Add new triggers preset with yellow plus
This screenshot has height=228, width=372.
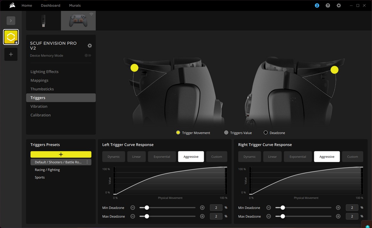pyautogui.click(x=61, y=155)
